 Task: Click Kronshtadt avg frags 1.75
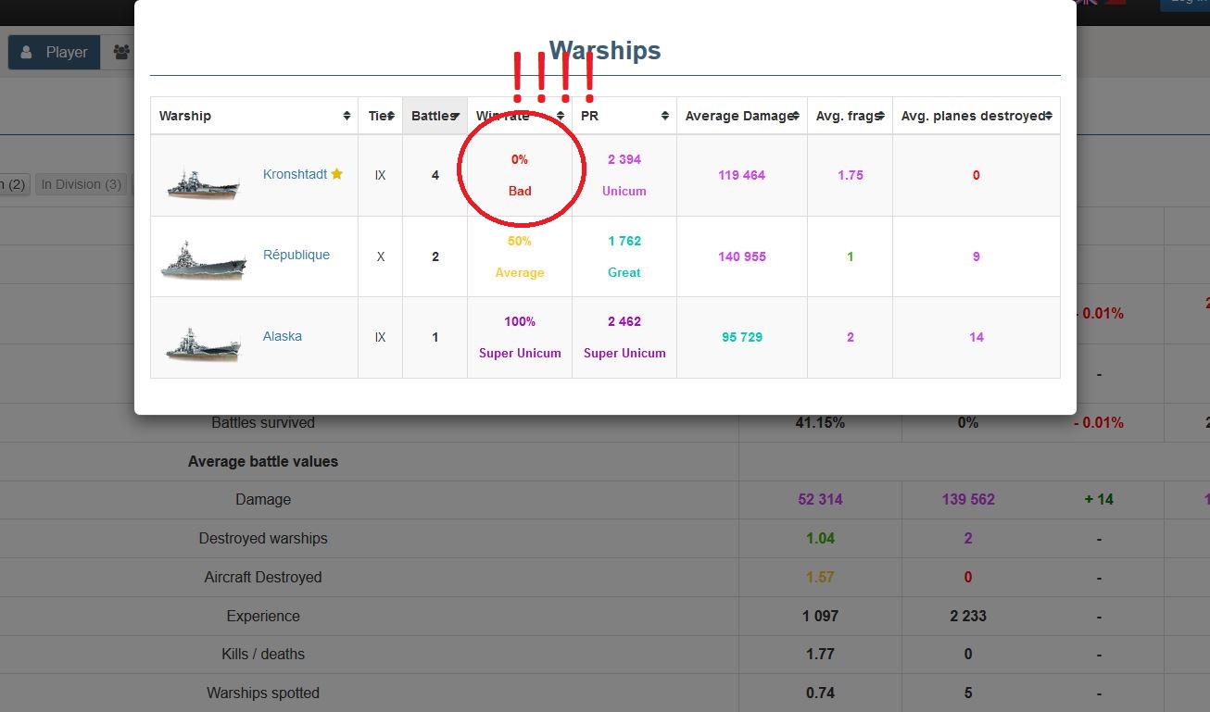coord(851,175)
